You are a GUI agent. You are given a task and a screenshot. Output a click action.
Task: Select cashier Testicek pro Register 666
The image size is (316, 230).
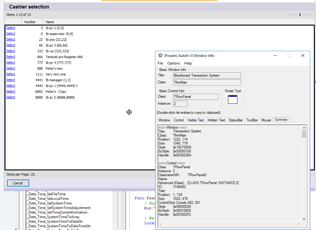click(11, 57)
